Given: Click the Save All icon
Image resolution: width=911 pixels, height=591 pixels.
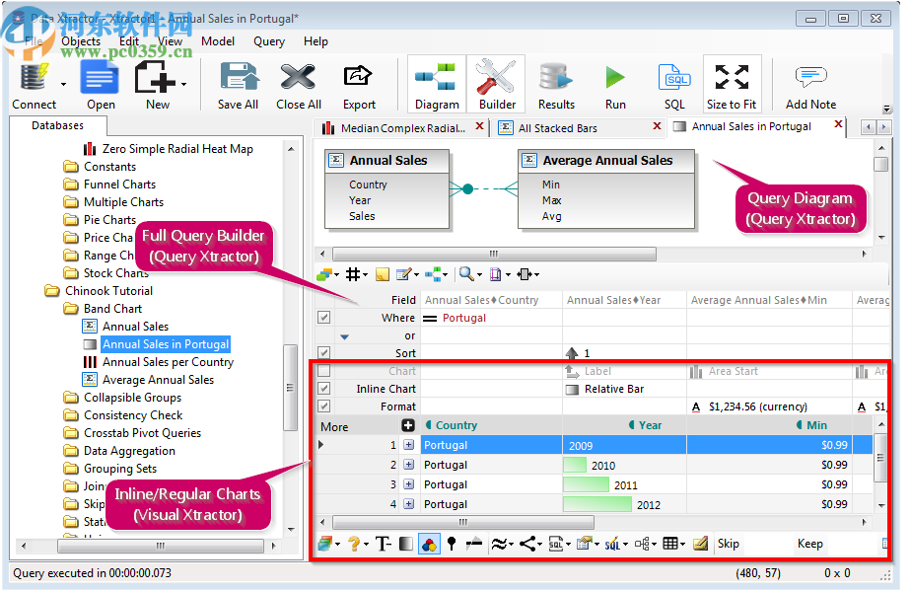Looking at the screenshot, I should [x=239, y=78].
